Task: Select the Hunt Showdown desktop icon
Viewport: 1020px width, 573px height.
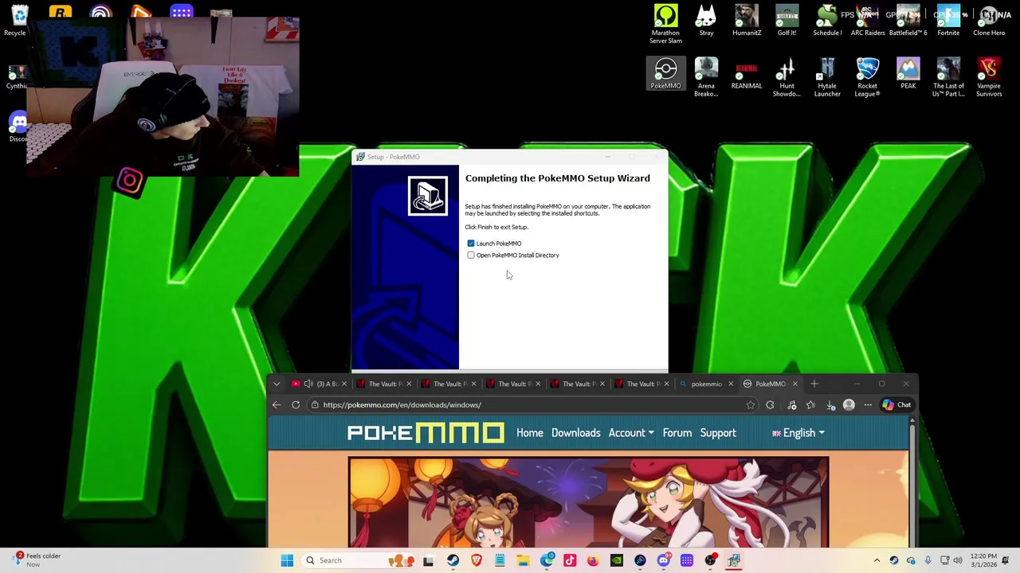Action: (787, 78)
